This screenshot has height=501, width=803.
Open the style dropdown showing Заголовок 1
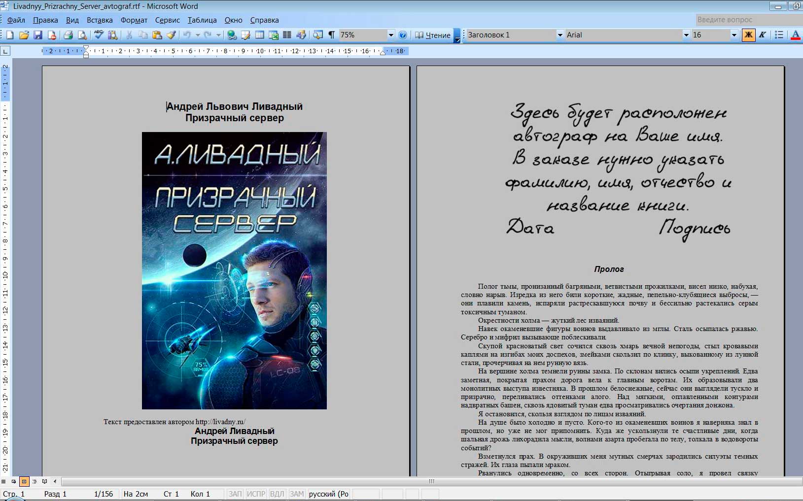click(x=559, y=35)
